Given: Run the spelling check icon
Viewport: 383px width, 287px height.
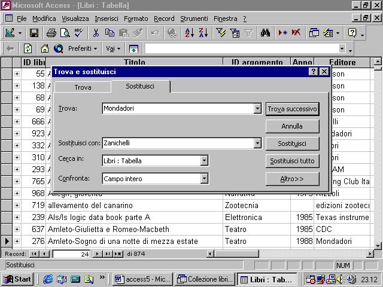Looking at the screenshot, I should [x=78, y=33].
